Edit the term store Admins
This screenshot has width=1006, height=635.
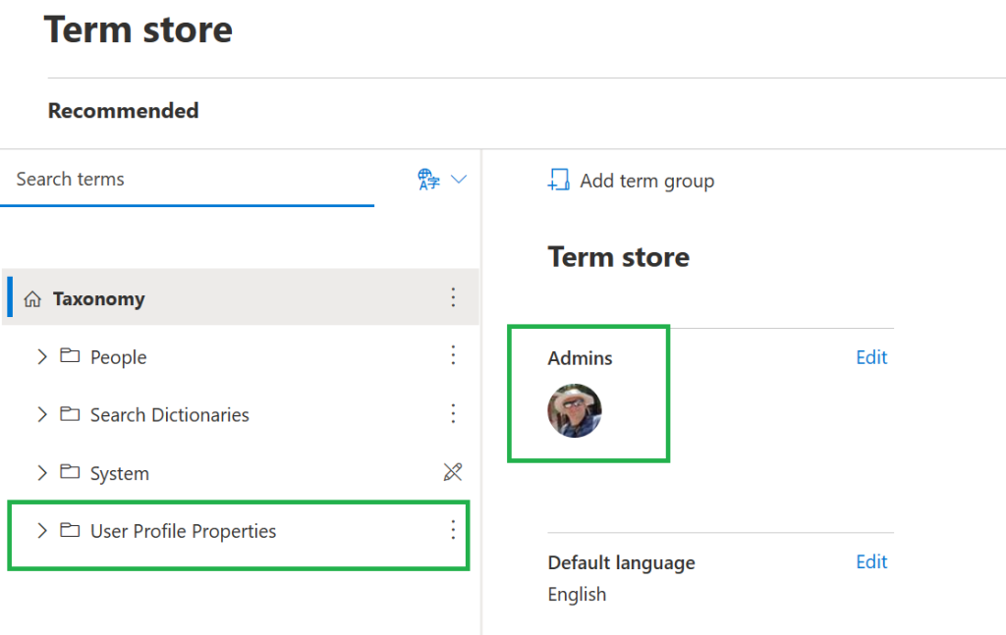click(x=871, y=357)
